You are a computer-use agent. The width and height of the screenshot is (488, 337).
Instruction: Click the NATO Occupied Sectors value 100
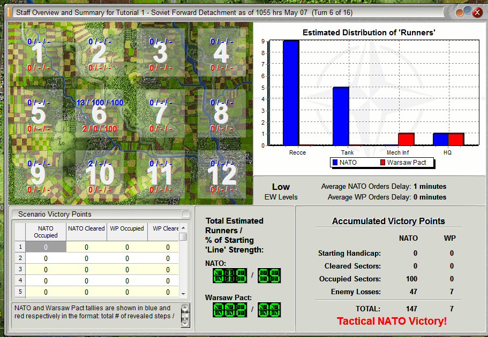[x=411, y=279]
